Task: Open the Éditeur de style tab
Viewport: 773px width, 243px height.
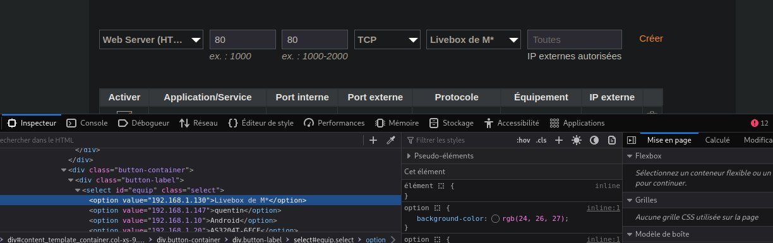Action: 260,123
